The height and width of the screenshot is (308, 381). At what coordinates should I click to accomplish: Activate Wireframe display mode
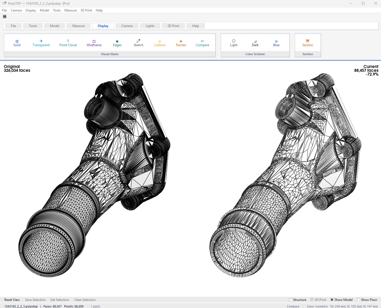[x=94, y=43]
